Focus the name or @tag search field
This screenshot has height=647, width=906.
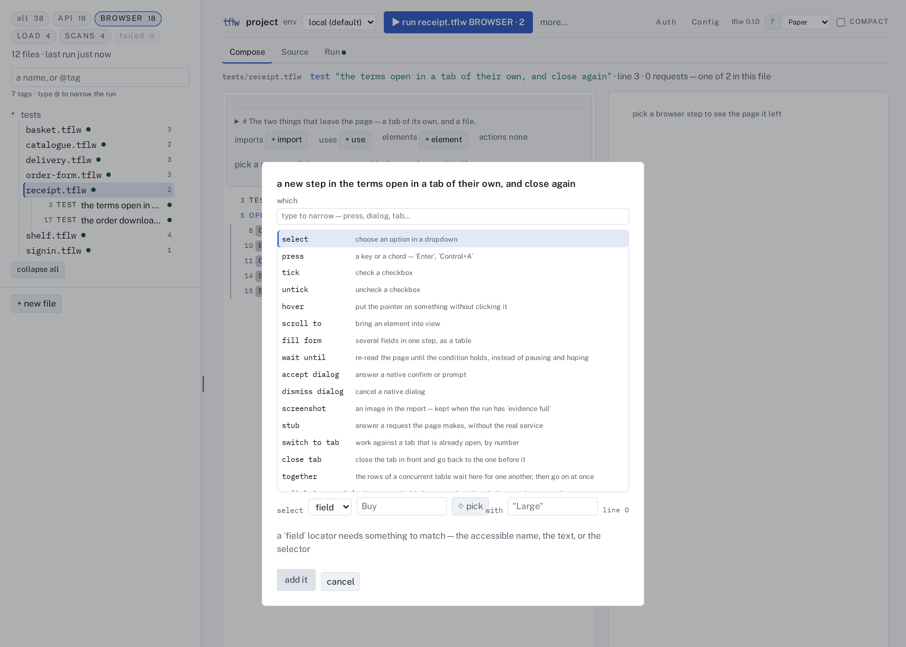point(100,77)
